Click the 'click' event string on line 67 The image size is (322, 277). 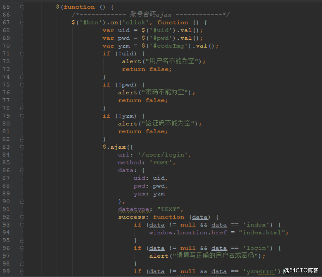pos(136,22)
